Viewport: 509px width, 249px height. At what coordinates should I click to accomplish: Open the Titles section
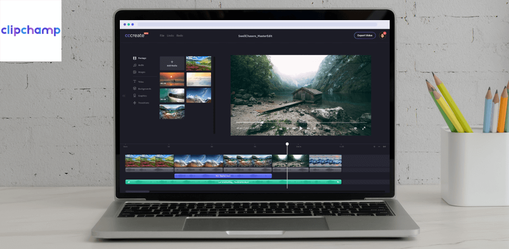[138, 82]
